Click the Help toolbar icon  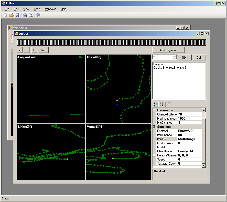(x=38, y=15)
